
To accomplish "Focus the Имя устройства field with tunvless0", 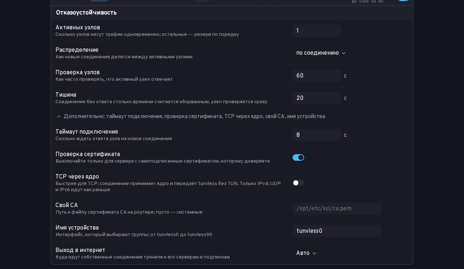I will pyautogui.click(x=337, y=231).
